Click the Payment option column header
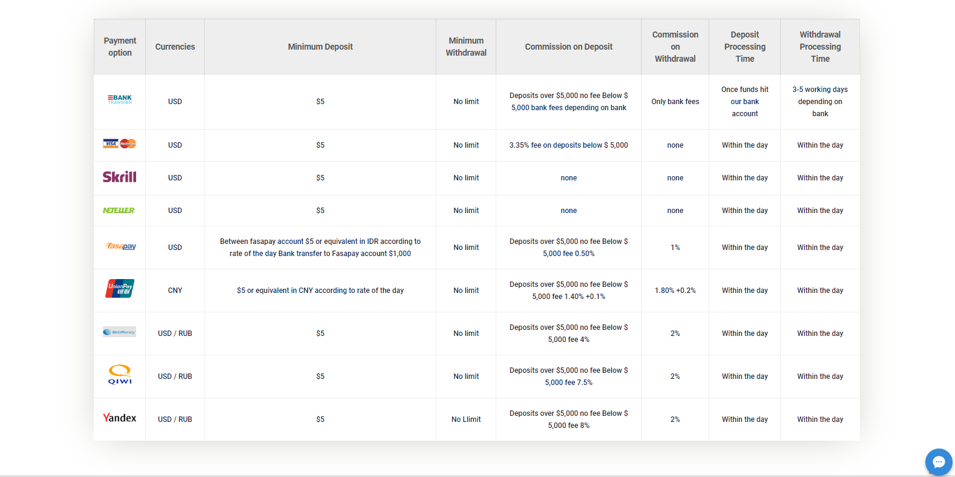Image resolution: width=955 pixels, height=477 pixels. tap(119, 47)
